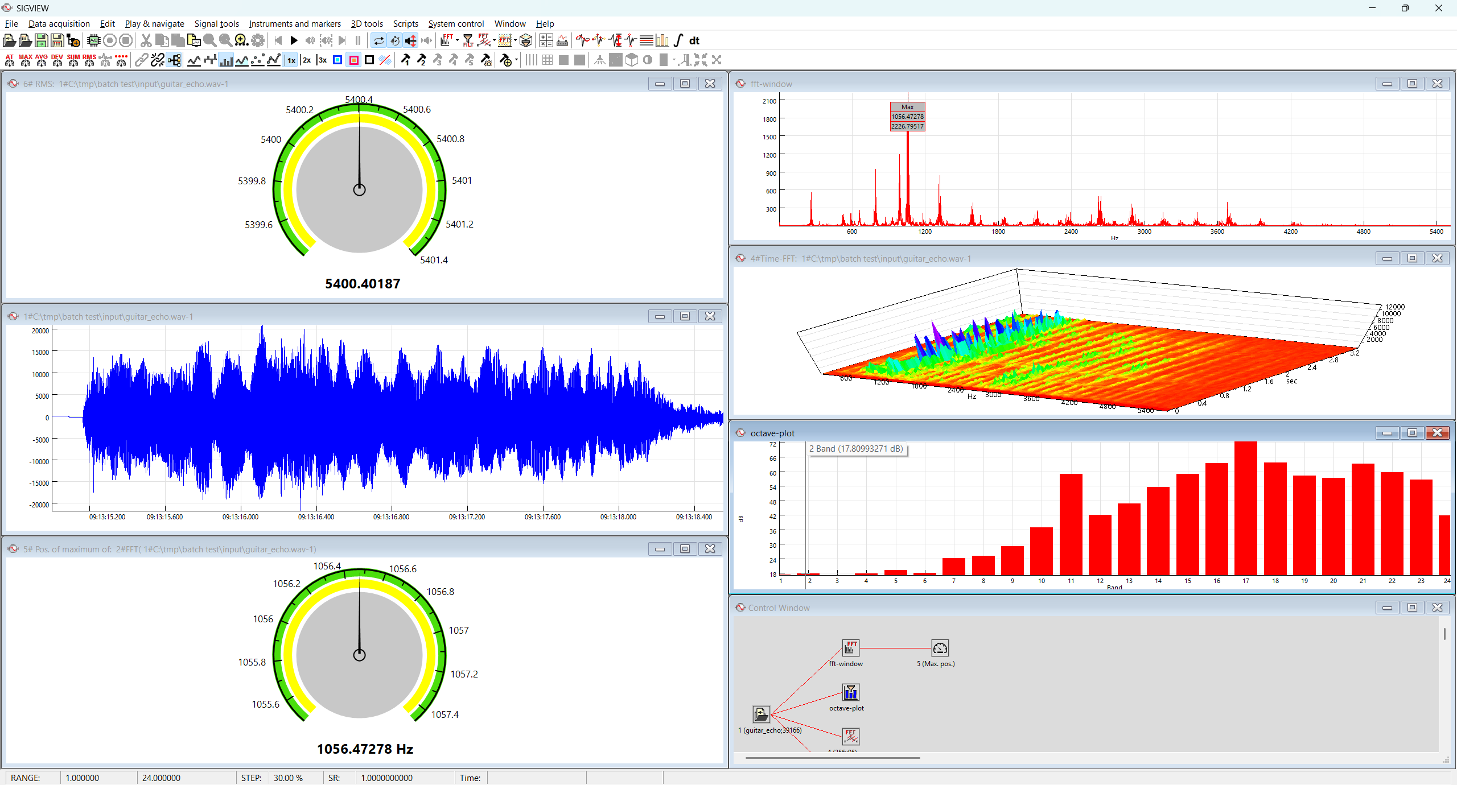Select the blue square color marker button

(338, 60)
